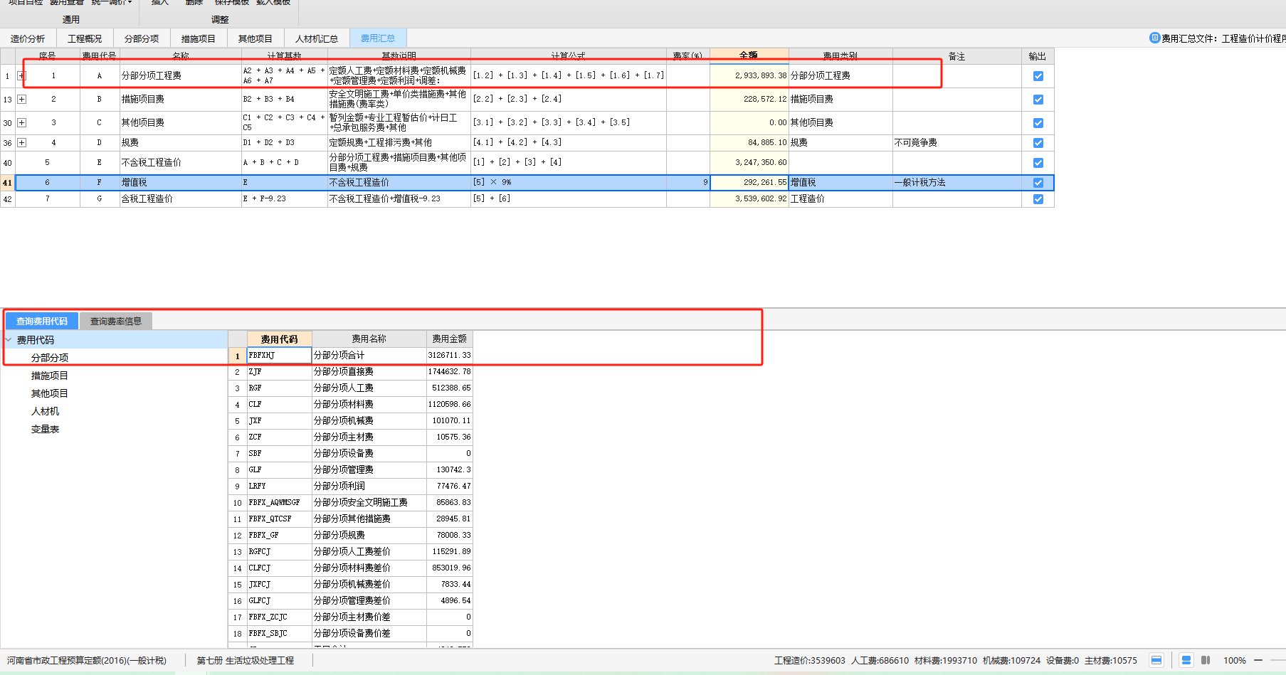Click the 河南省市政工程预算定额(2016) status text
The width and height of the screenshot is (1286, 675).
click(87, 661)
